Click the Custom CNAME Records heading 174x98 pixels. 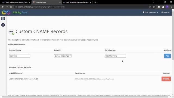42,32
